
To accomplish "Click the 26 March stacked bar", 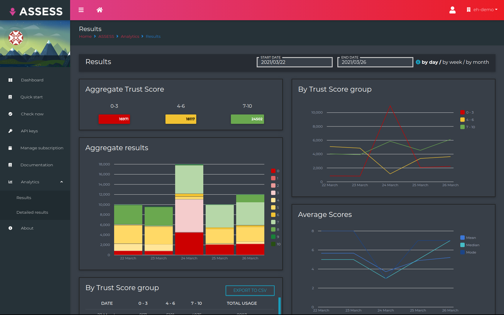I will pos(250,225).
